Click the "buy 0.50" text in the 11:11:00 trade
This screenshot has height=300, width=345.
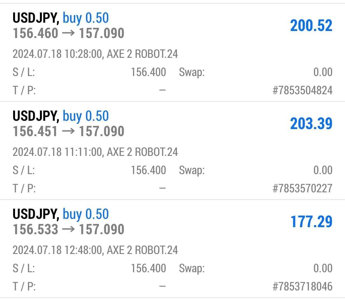pos(86,116)
